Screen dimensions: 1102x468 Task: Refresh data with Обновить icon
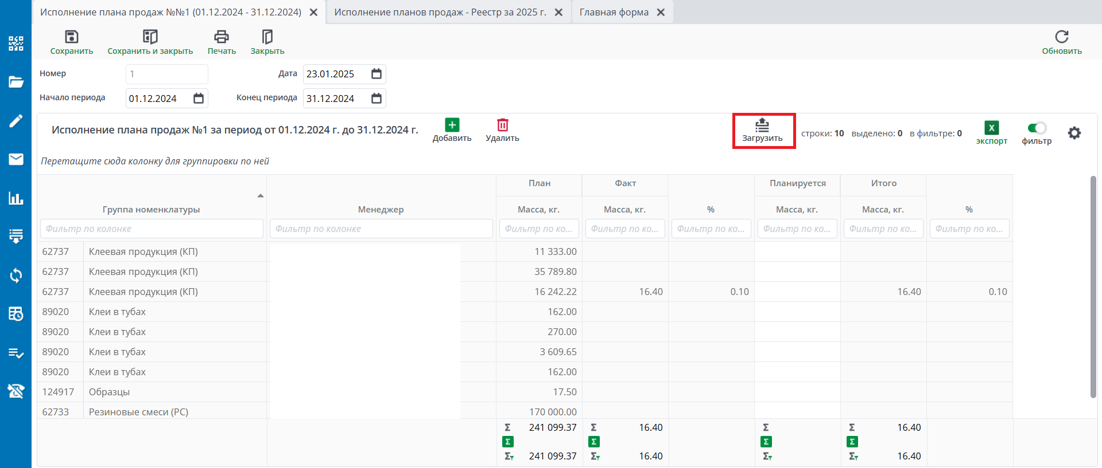[1061, 37]
